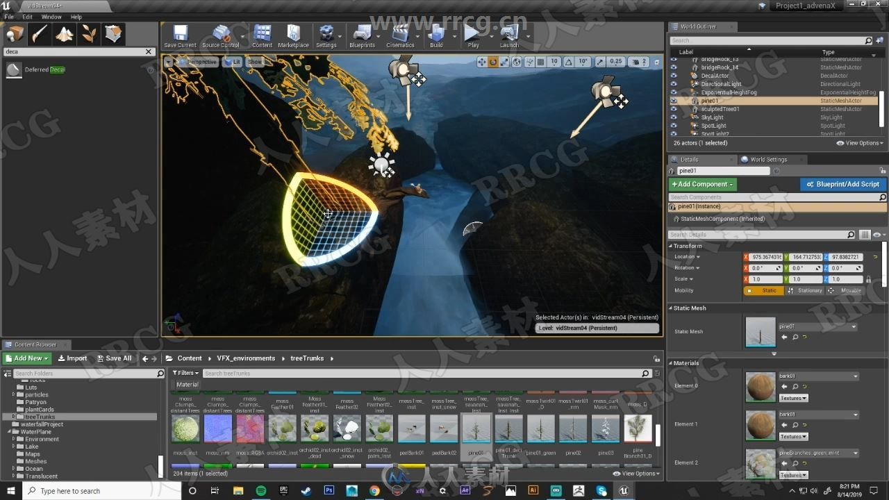Set mobility to Movable
889x500 pixels.
(847, 290)
